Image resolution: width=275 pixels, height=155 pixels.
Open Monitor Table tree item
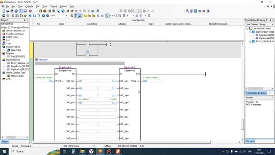pyautogui.click(x=17, y=76)
